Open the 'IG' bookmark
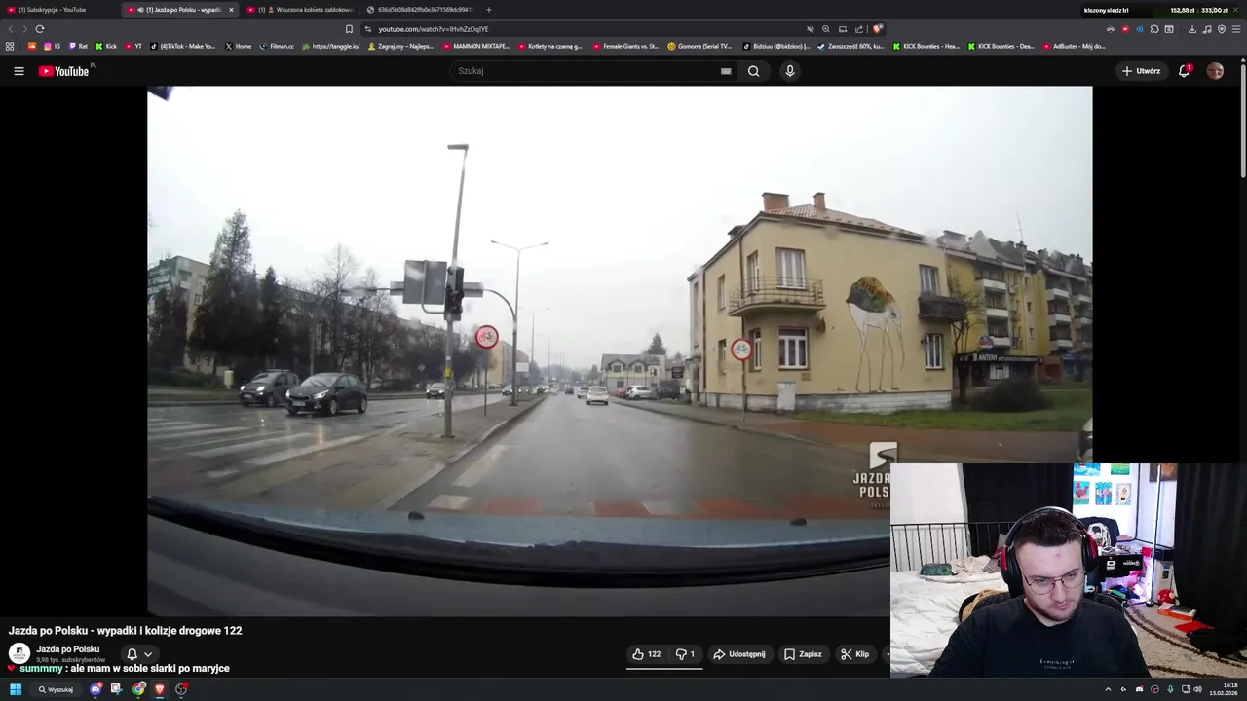This screenshot has width=1247, height=701. [x=53, y=46]
